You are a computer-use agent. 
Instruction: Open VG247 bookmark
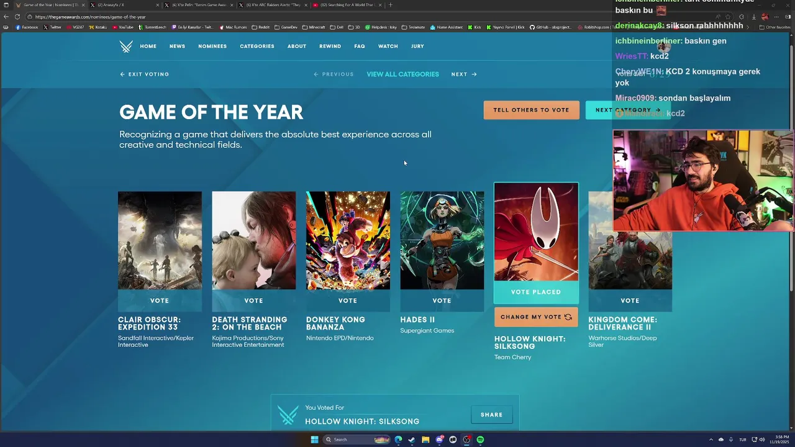(75, 27)
